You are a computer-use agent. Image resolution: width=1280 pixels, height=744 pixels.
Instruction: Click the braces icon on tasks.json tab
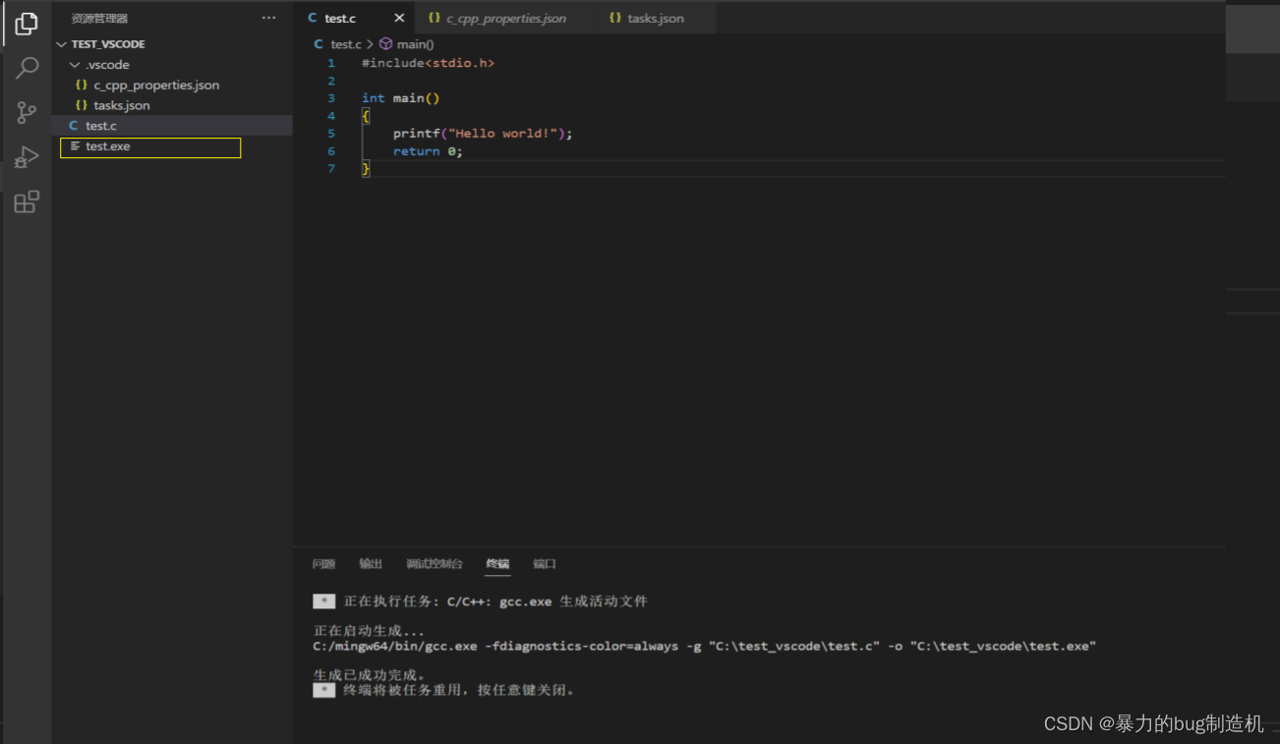(x=614, y=18)
